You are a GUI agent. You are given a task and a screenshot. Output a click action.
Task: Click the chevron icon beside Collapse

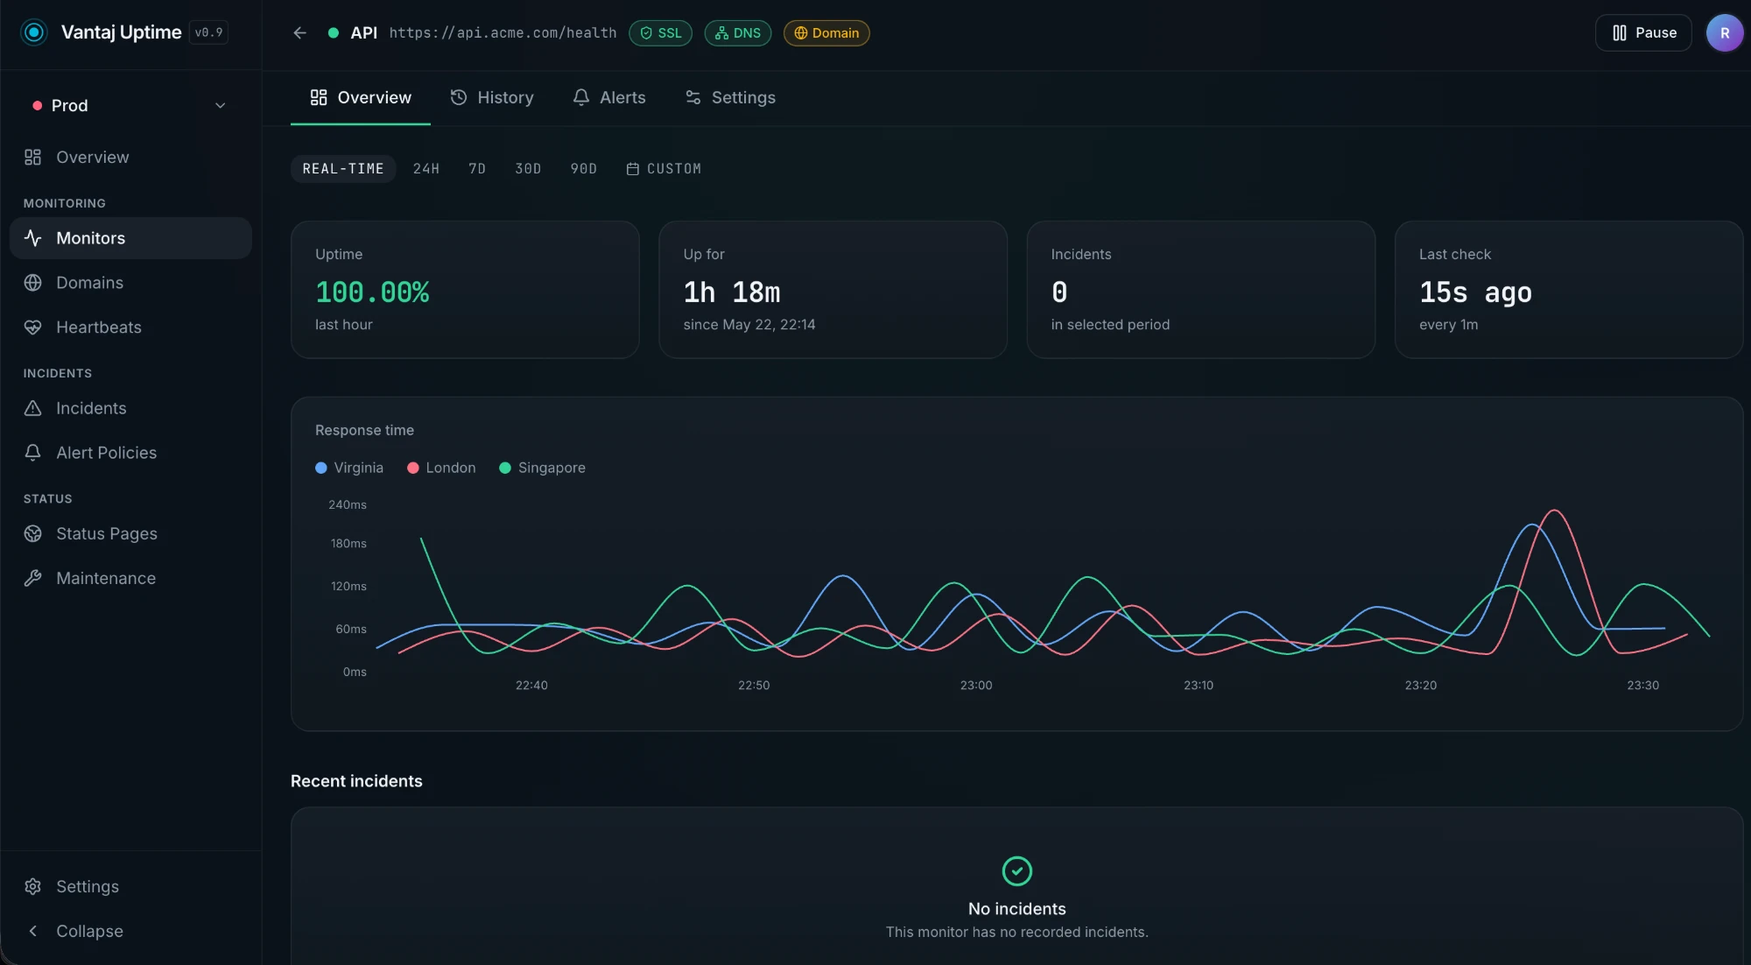(x=32, y=931)
